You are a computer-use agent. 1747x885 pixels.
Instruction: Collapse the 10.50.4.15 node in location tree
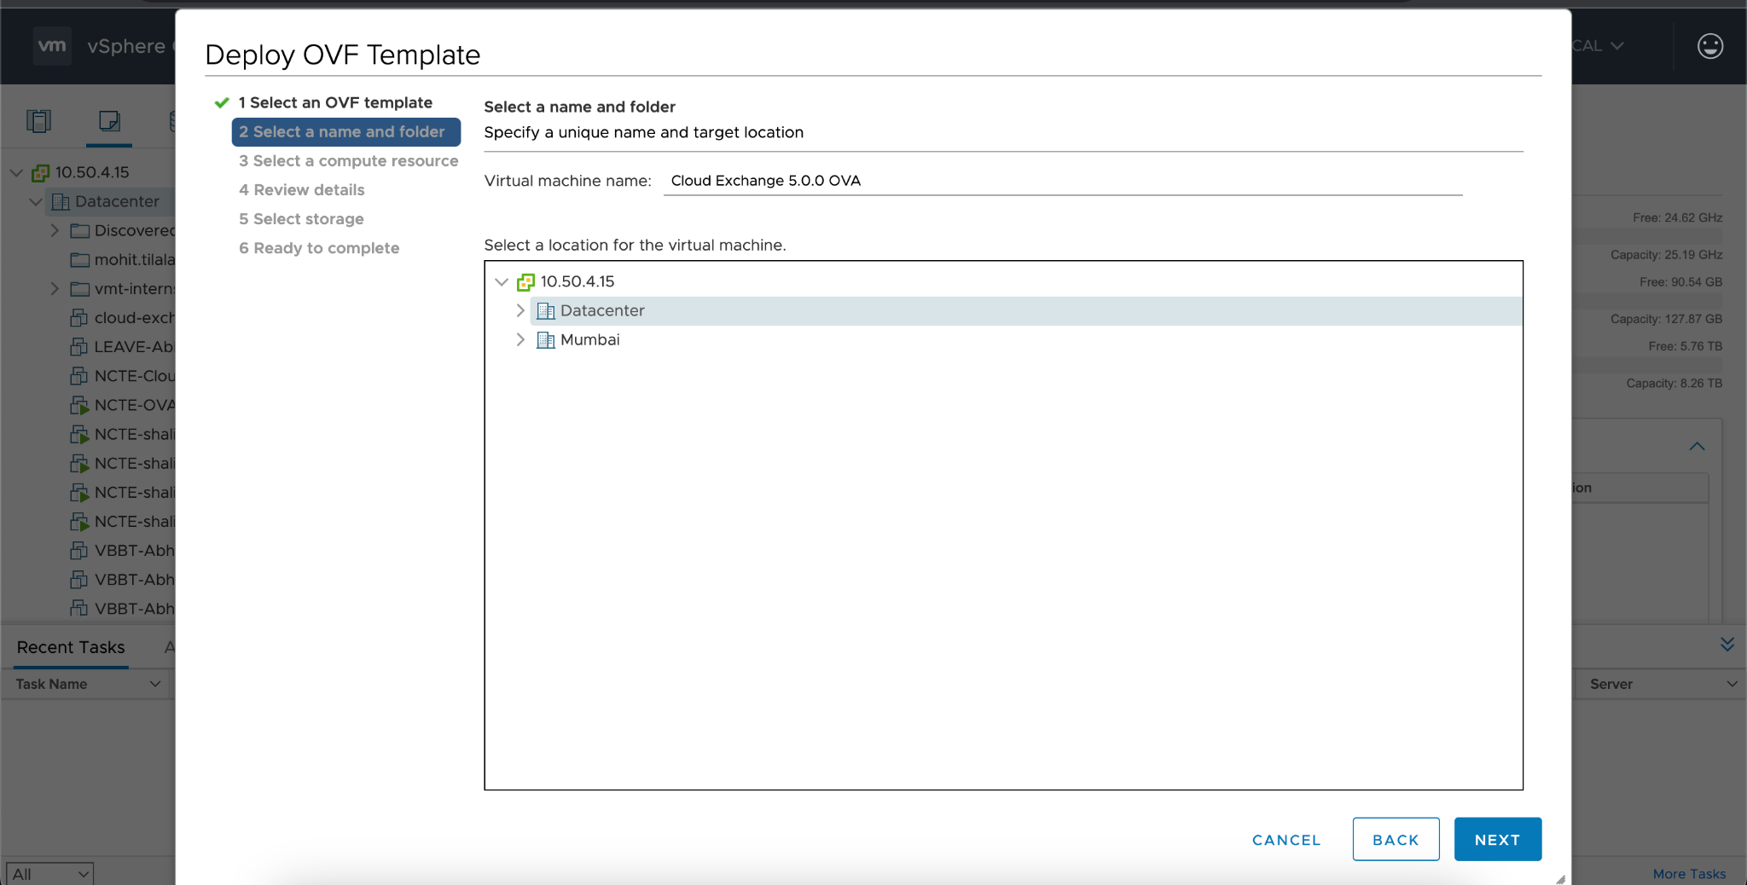coord(502,281)
